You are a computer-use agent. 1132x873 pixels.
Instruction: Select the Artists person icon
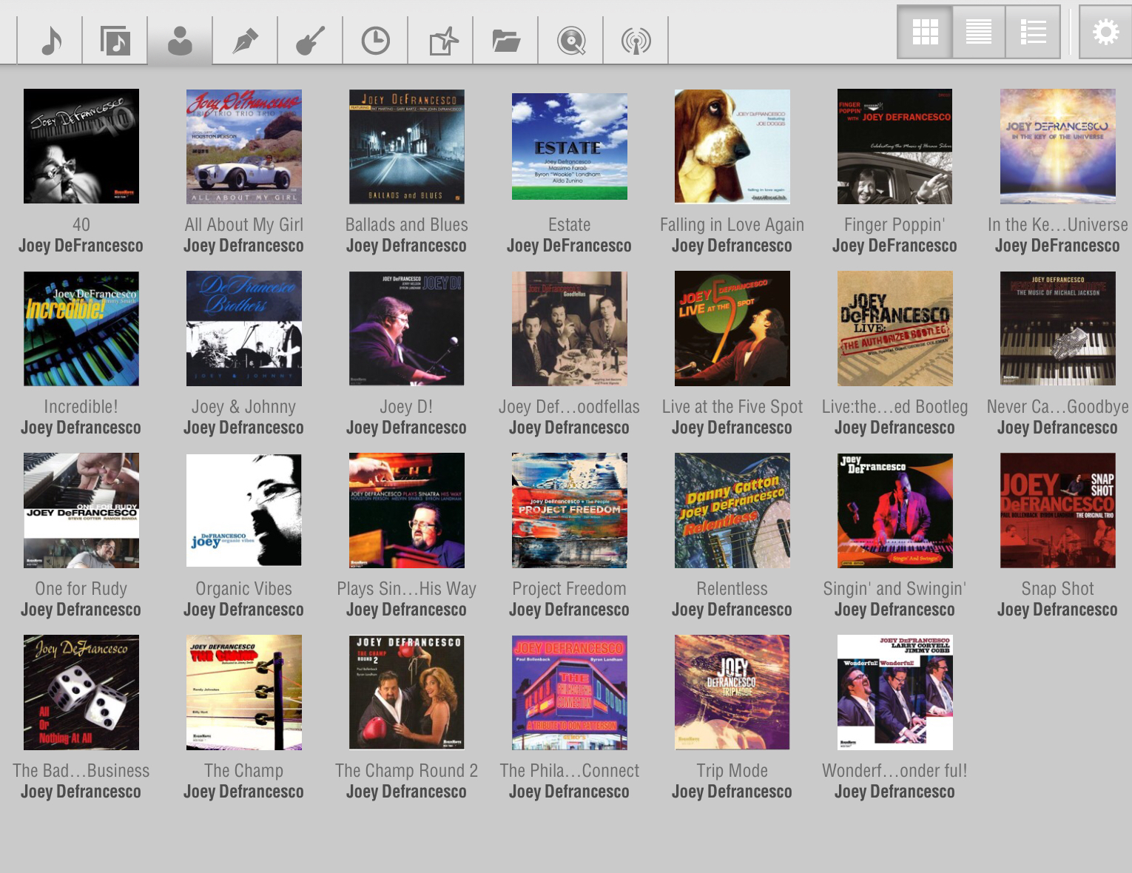[x=180, y=41]
